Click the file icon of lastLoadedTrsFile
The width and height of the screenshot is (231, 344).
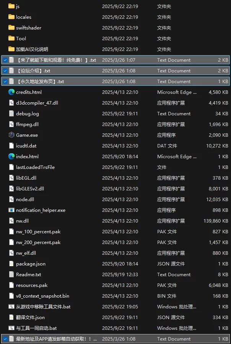[11, 167]
